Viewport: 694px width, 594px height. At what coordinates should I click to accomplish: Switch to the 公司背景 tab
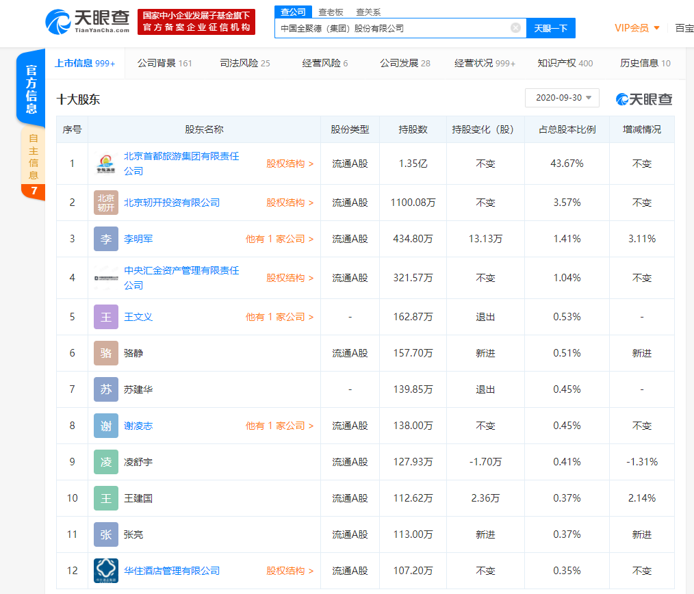[x=165, y=63]
